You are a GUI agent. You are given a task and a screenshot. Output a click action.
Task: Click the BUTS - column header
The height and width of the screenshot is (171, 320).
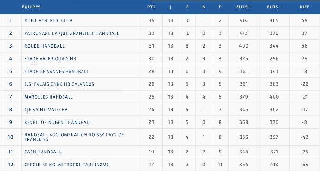(274, 7)
